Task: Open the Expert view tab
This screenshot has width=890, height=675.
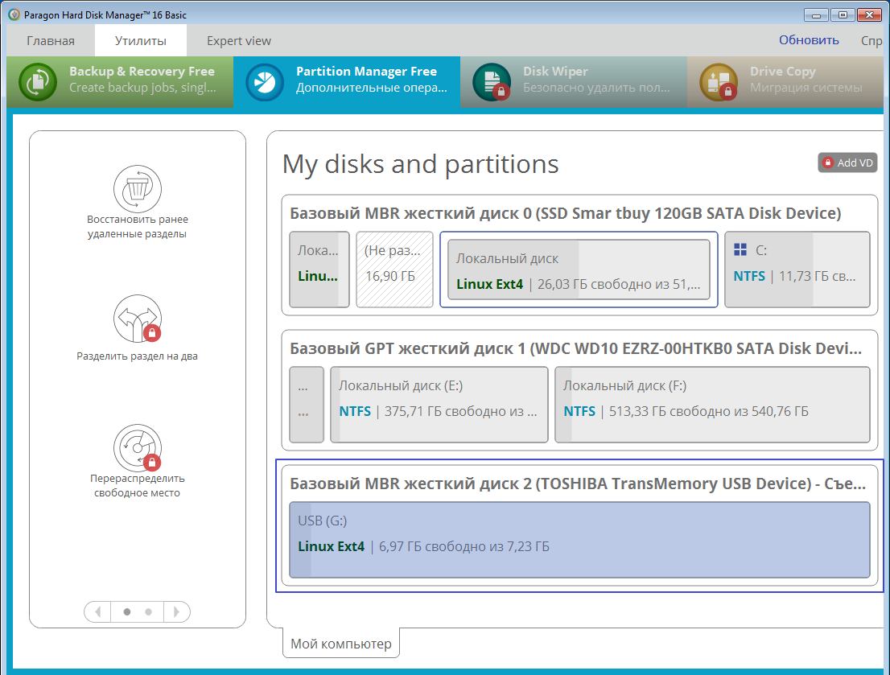Action: pos(239,41)
